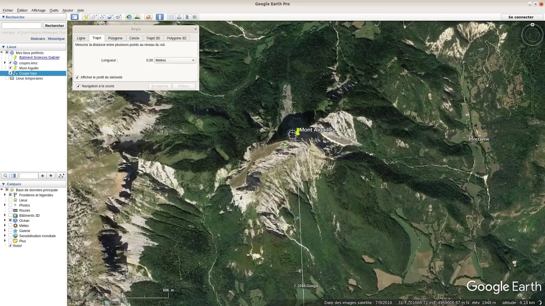Show historical imagery clock icon
Image resolution: width=545 pixels, height=306 pixels.
coord(129,17)
